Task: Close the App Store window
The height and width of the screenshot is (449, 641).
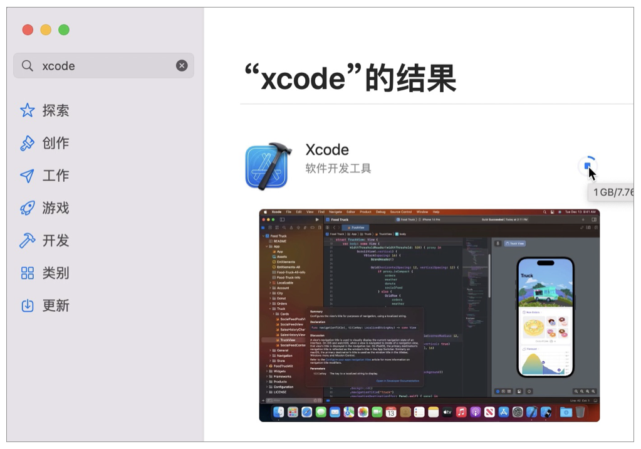Action: 28,30
